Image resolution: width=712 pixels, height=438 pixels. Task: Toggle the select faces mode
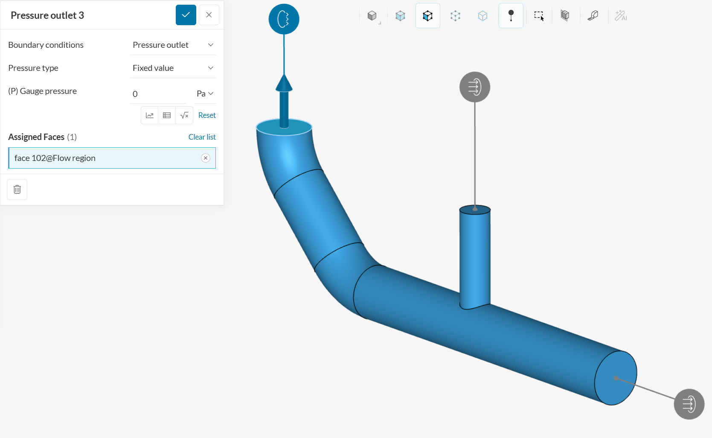427,16
